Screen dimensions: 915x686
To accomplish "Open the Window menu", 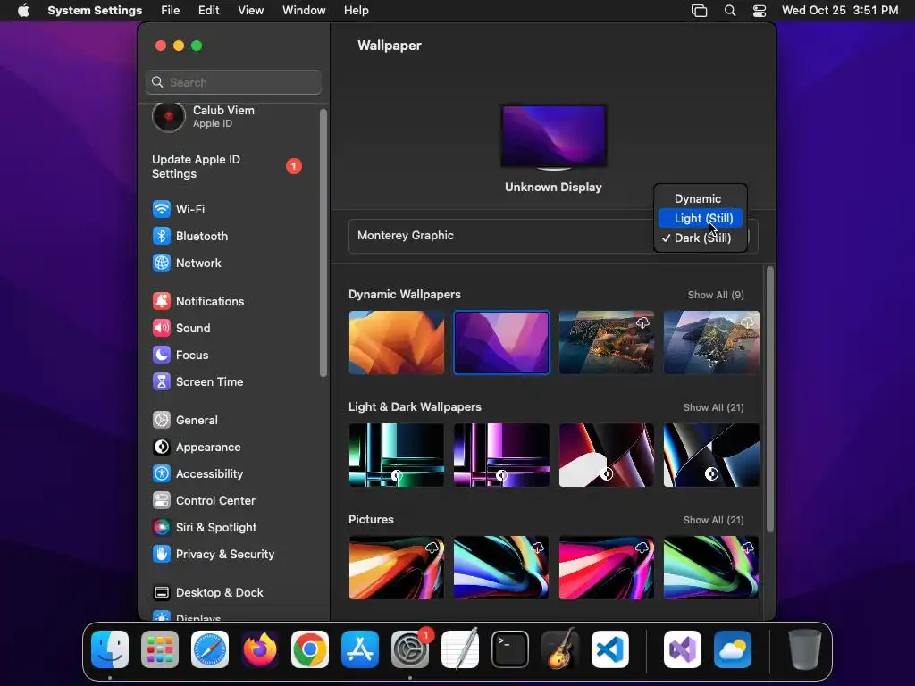I will pyautogui.click(x=304, y=11).
